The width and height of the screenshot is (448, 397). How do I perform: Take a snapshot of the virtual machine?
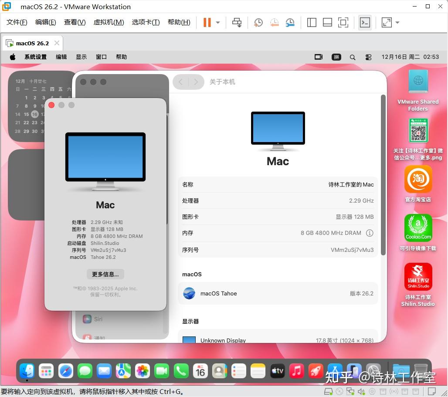(x=258, y=22)
